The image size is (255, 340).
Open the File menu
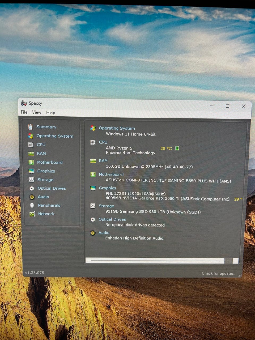pyautogui.click(x=24, y=112)
